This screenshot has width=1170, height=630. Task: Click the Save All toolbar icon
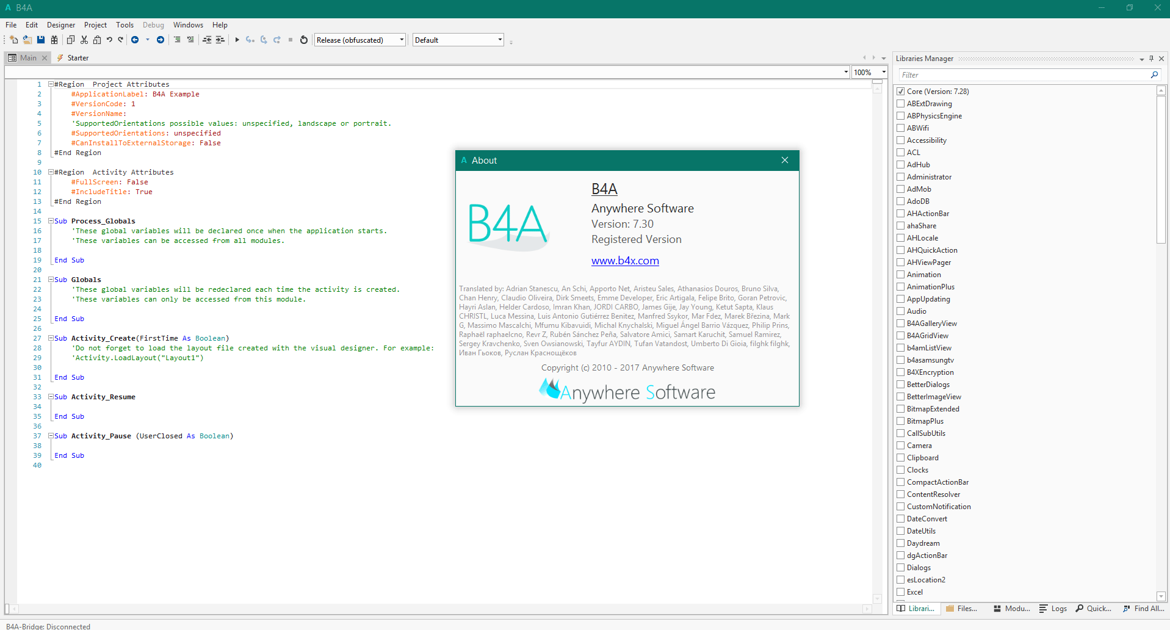[54, 40]
